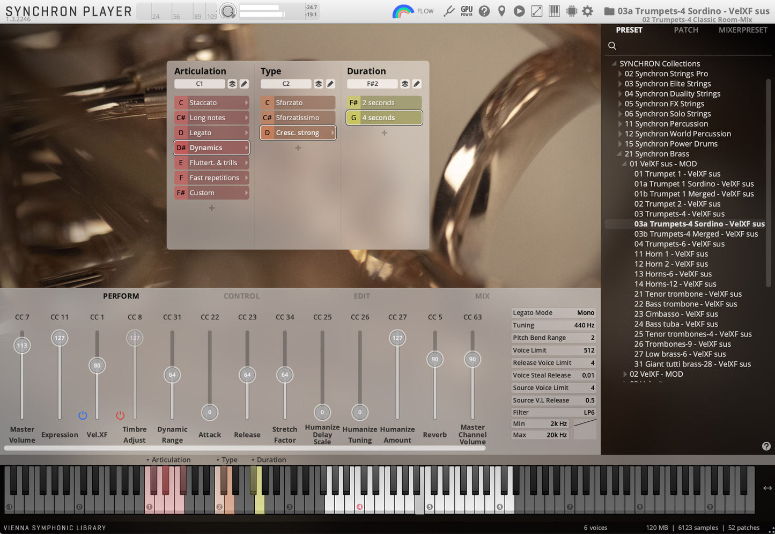The image size is (775, 534).
Task: Click the preset search magnifier icon
Action: point(612,46)
